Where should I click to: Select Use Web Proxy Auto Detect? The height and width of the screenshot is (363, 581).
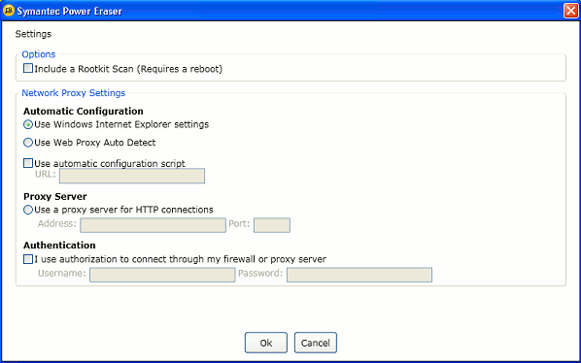click(x=28, y=143)
